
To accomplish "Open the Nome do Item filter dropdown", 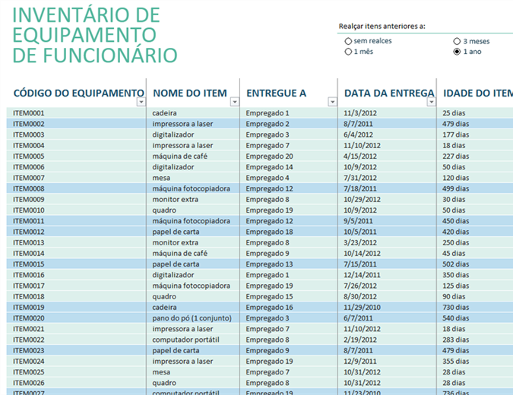I will point(235,102).
